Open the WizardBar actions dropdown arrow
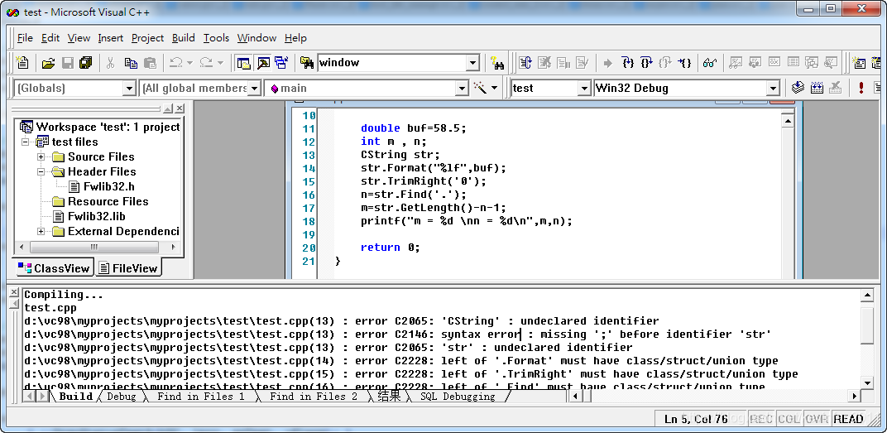This screenshot has width=887, height=433. tap(495, 88)
